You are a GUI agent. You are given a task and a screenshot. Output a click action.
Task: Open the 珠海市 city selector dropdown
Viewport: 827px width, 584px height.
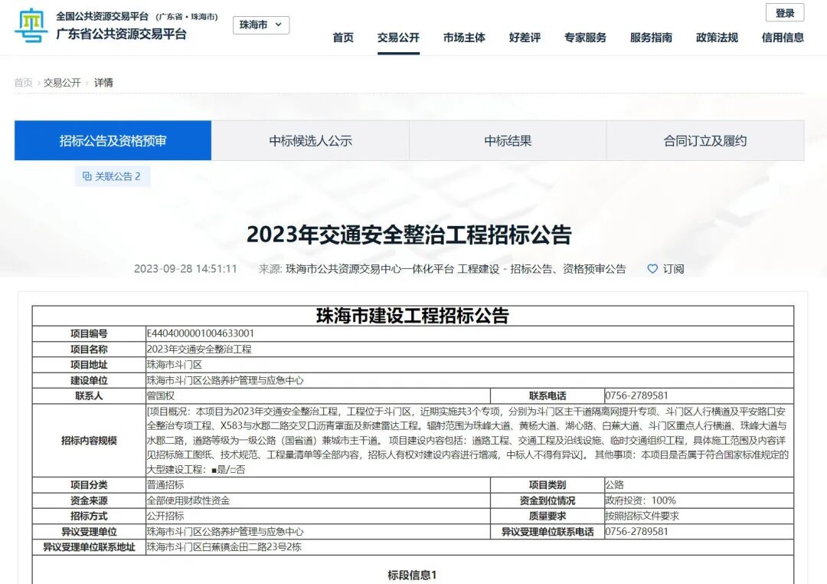(255, 25)
